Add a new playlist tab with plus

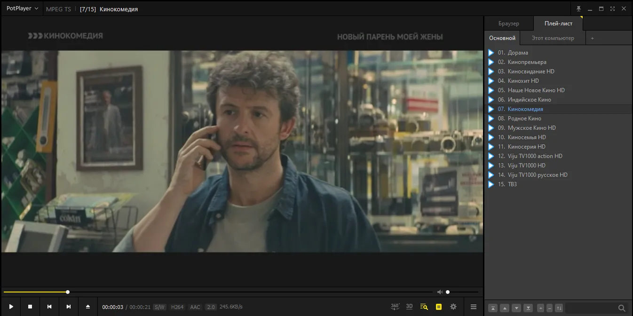coord(592,38)
